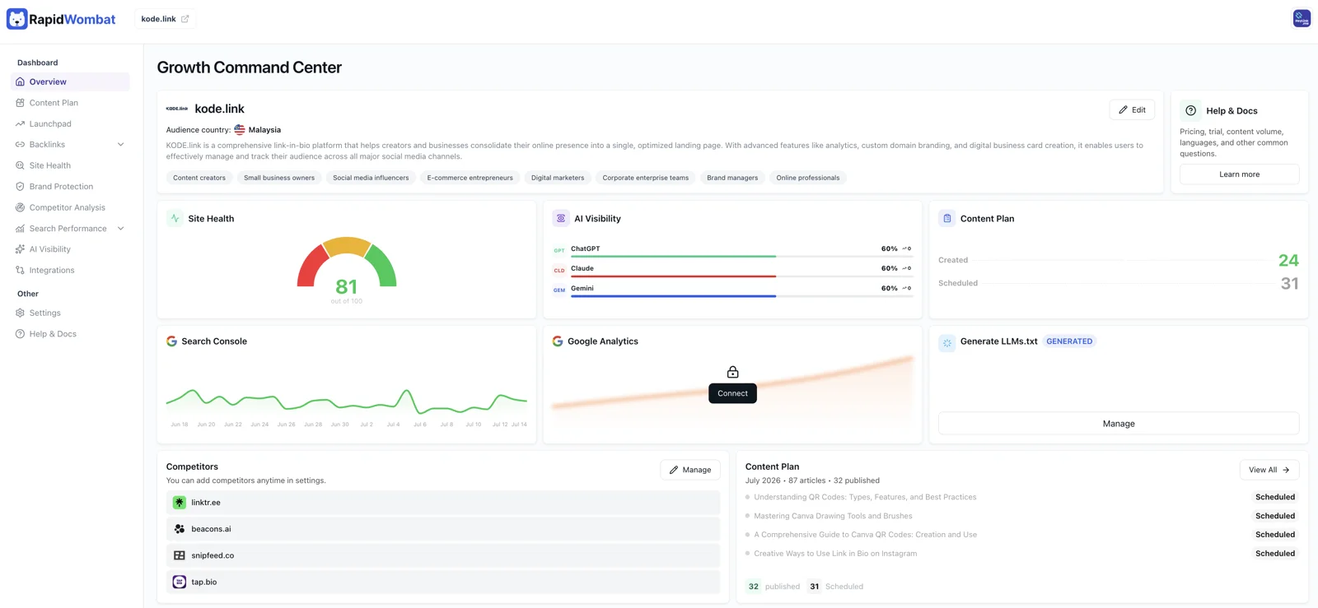Open the kode.link external link icon
1318x608 pixels.
click(x=185, y=19)
